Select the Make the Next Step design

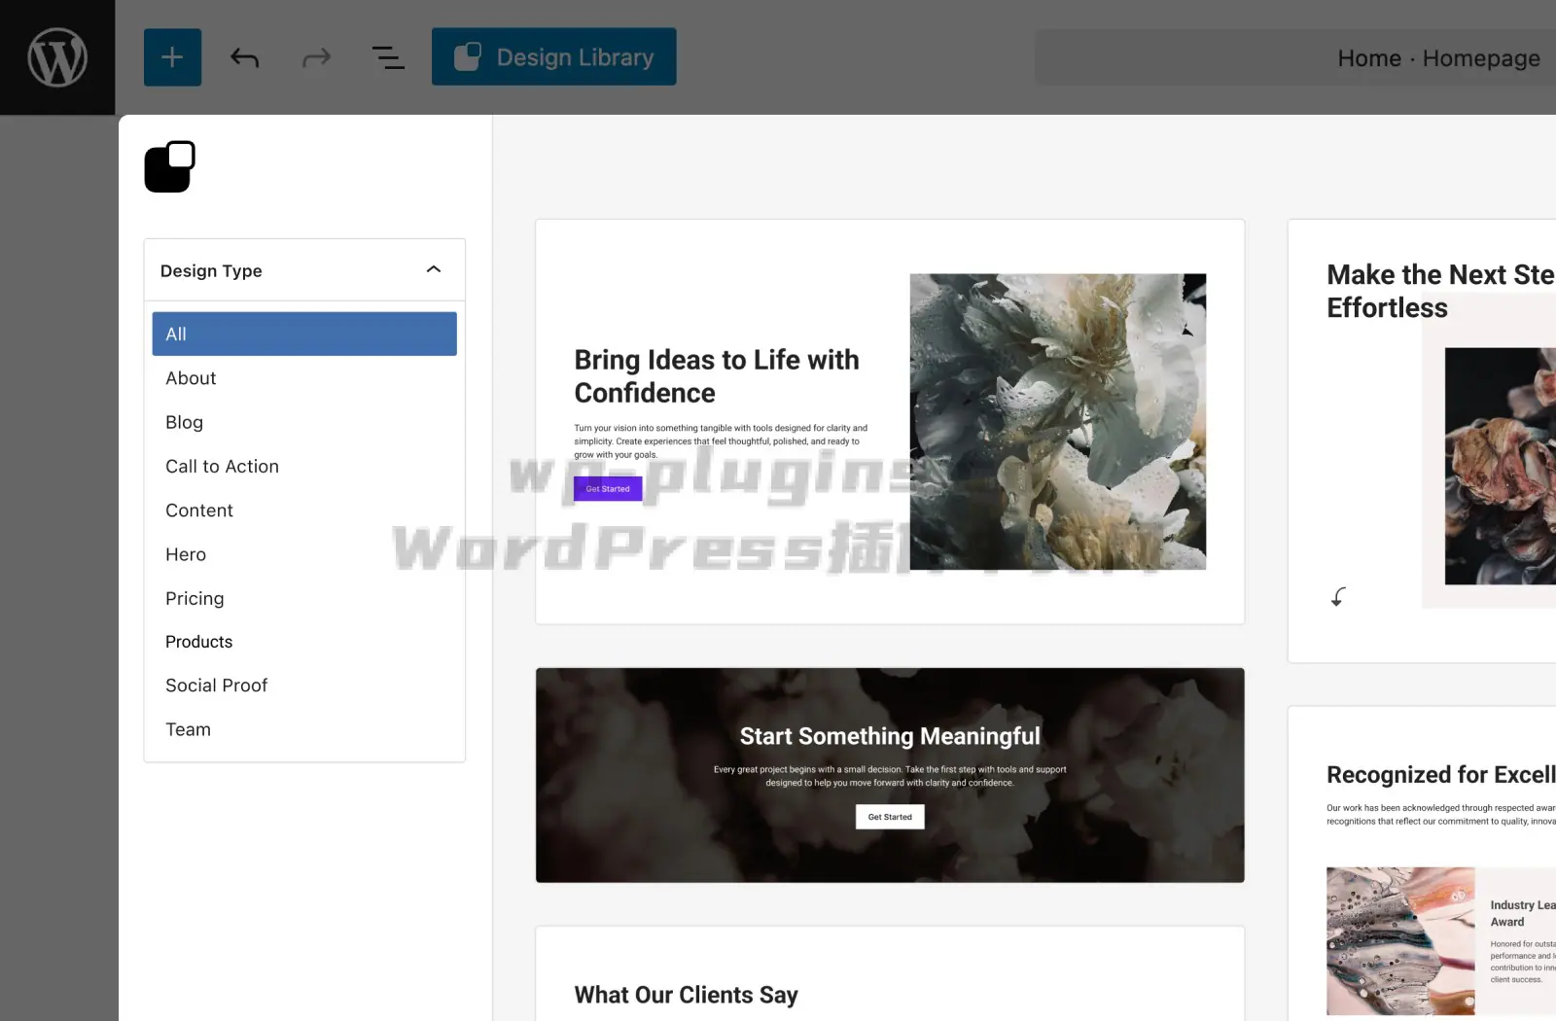click(1422, 440)
